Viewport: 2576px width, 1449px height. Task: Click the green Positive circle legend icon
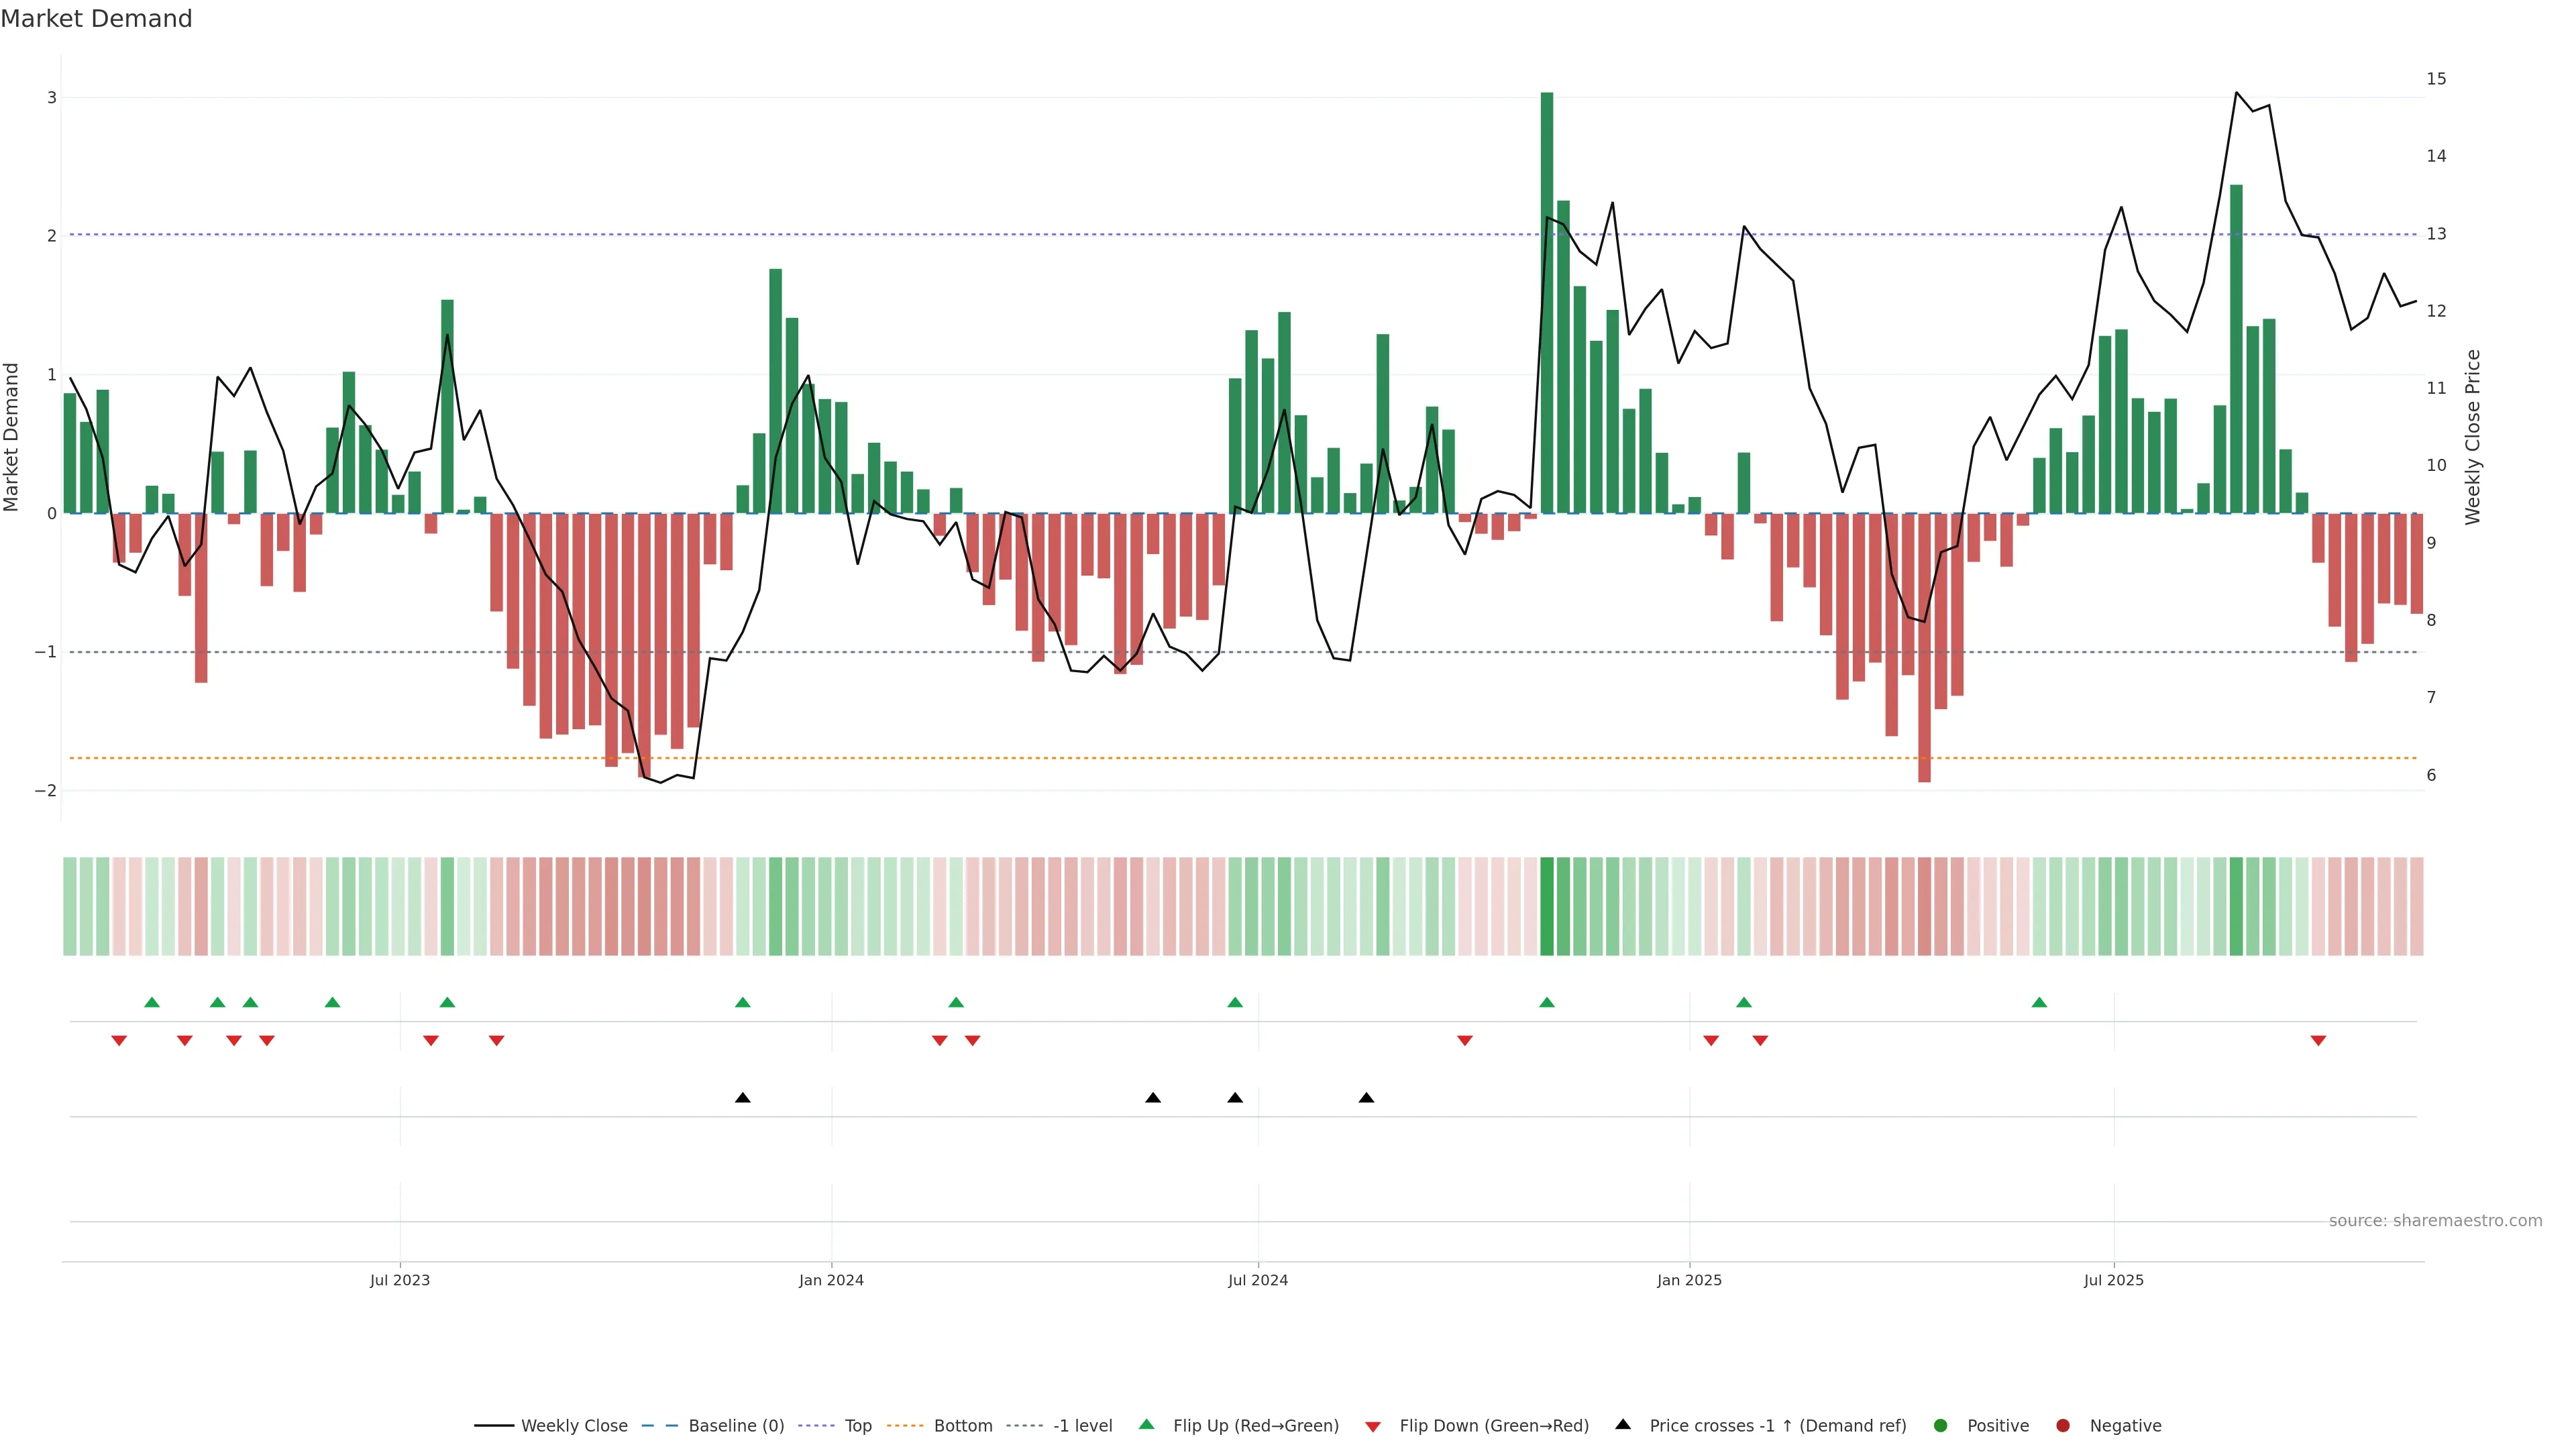pos(1940,1425)
